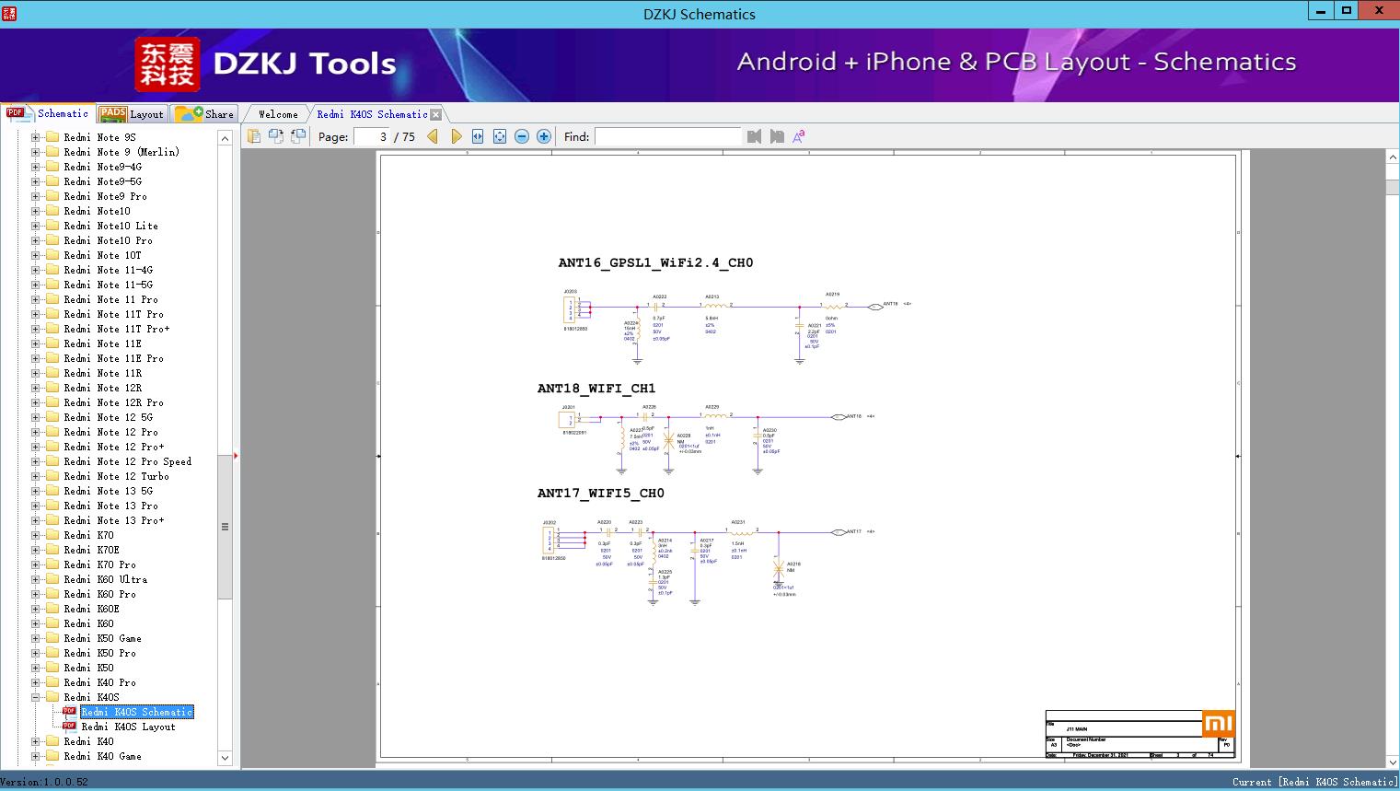Find the previous search match
Viewport: 1400px width, 791px height.
[755, 136]
